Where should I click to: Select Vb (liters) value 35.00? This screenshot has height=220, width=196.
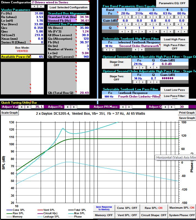click(x=83, y=28)
